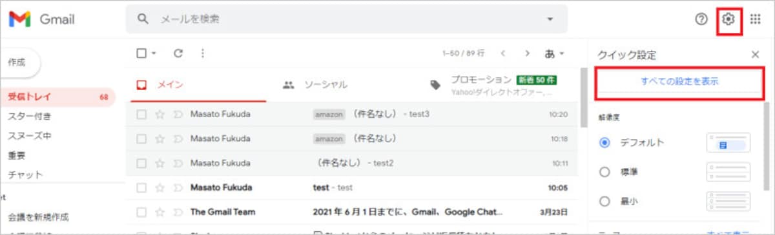This screenshot has width=775, height=235.
Task: Click the デフォルト density preview thumbnail
Action: (x=728, y=143)
